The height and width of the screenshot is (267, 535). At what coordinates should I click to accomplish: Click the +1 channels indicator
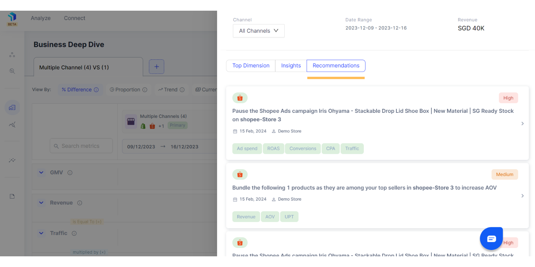pos(161,126)
